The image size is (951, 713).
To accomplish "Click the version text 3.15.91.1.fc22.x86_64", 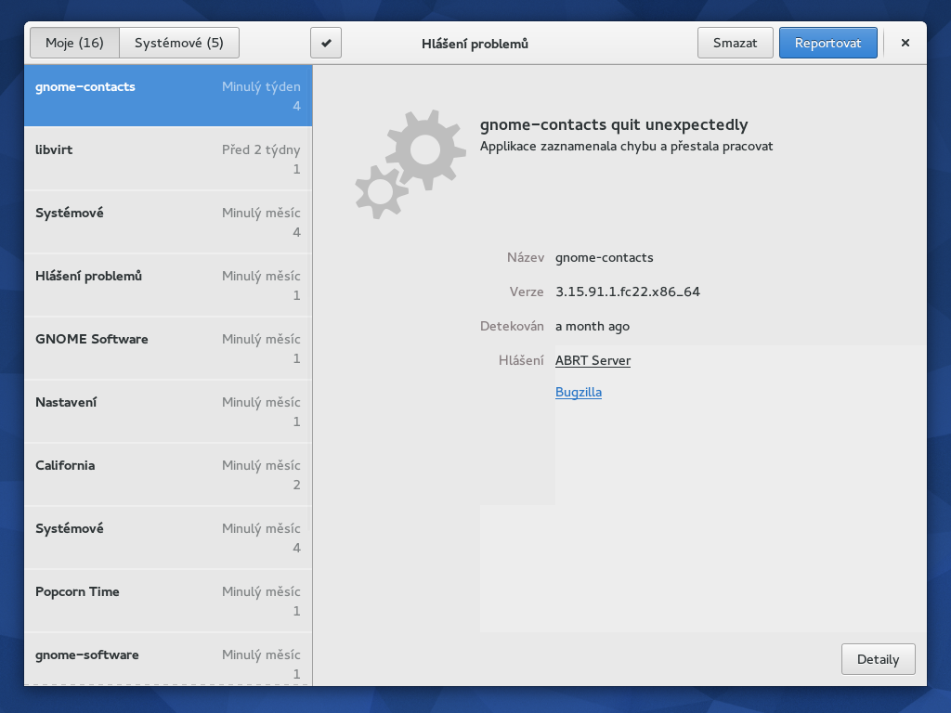I will (628, 292).
